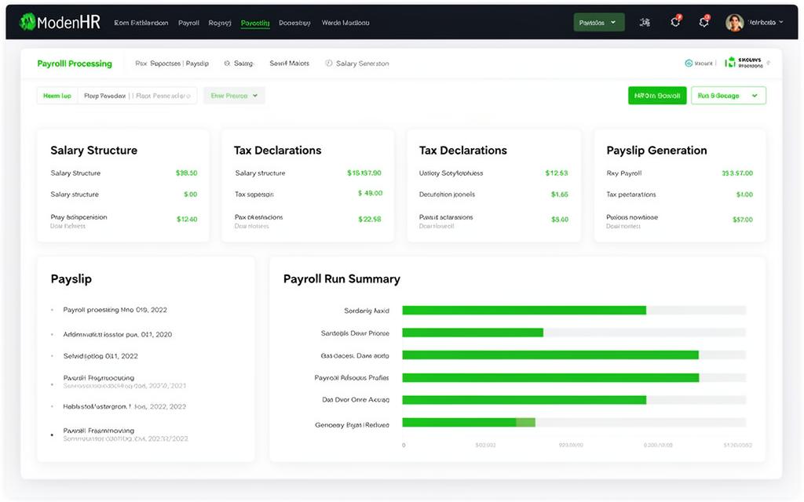The height and width of the screenshot is (502, 804).
Task: Click the ModernHR logo icon
Action: pyautogui.click(x=28, y=22)
